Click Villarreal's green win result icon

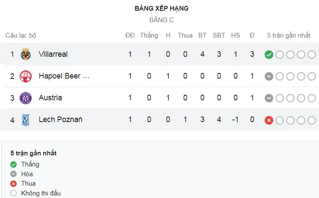(x=269, y=54)
